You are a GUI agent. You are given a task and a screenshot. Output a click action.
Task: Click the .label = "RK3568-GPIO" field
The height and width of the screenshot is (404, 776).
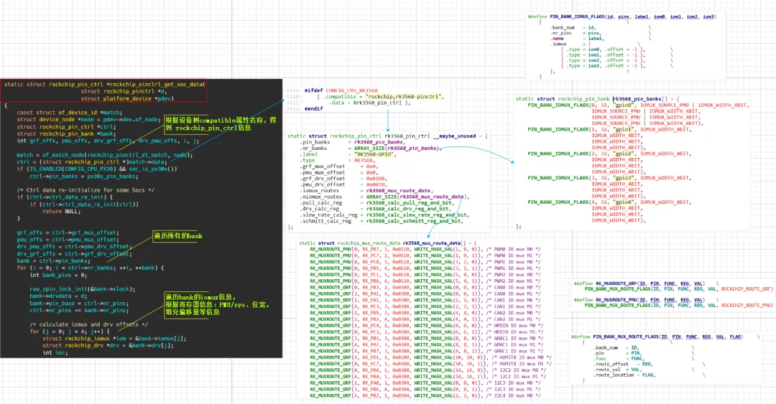pyautogui.click(x=348, y=154)
